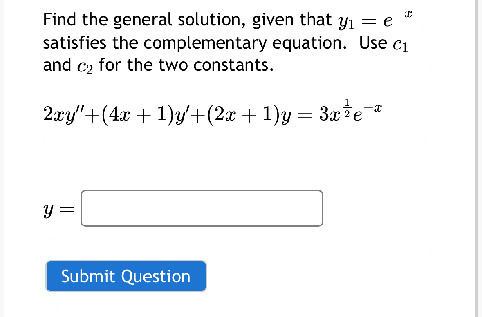Click the white page area below the equation
This screenshot has width=482, height=317.
(204, 159)
